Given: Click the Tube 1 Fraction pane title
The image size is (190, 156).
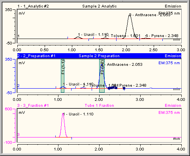Looking at the screenshot, I should (x=100, y=106).
